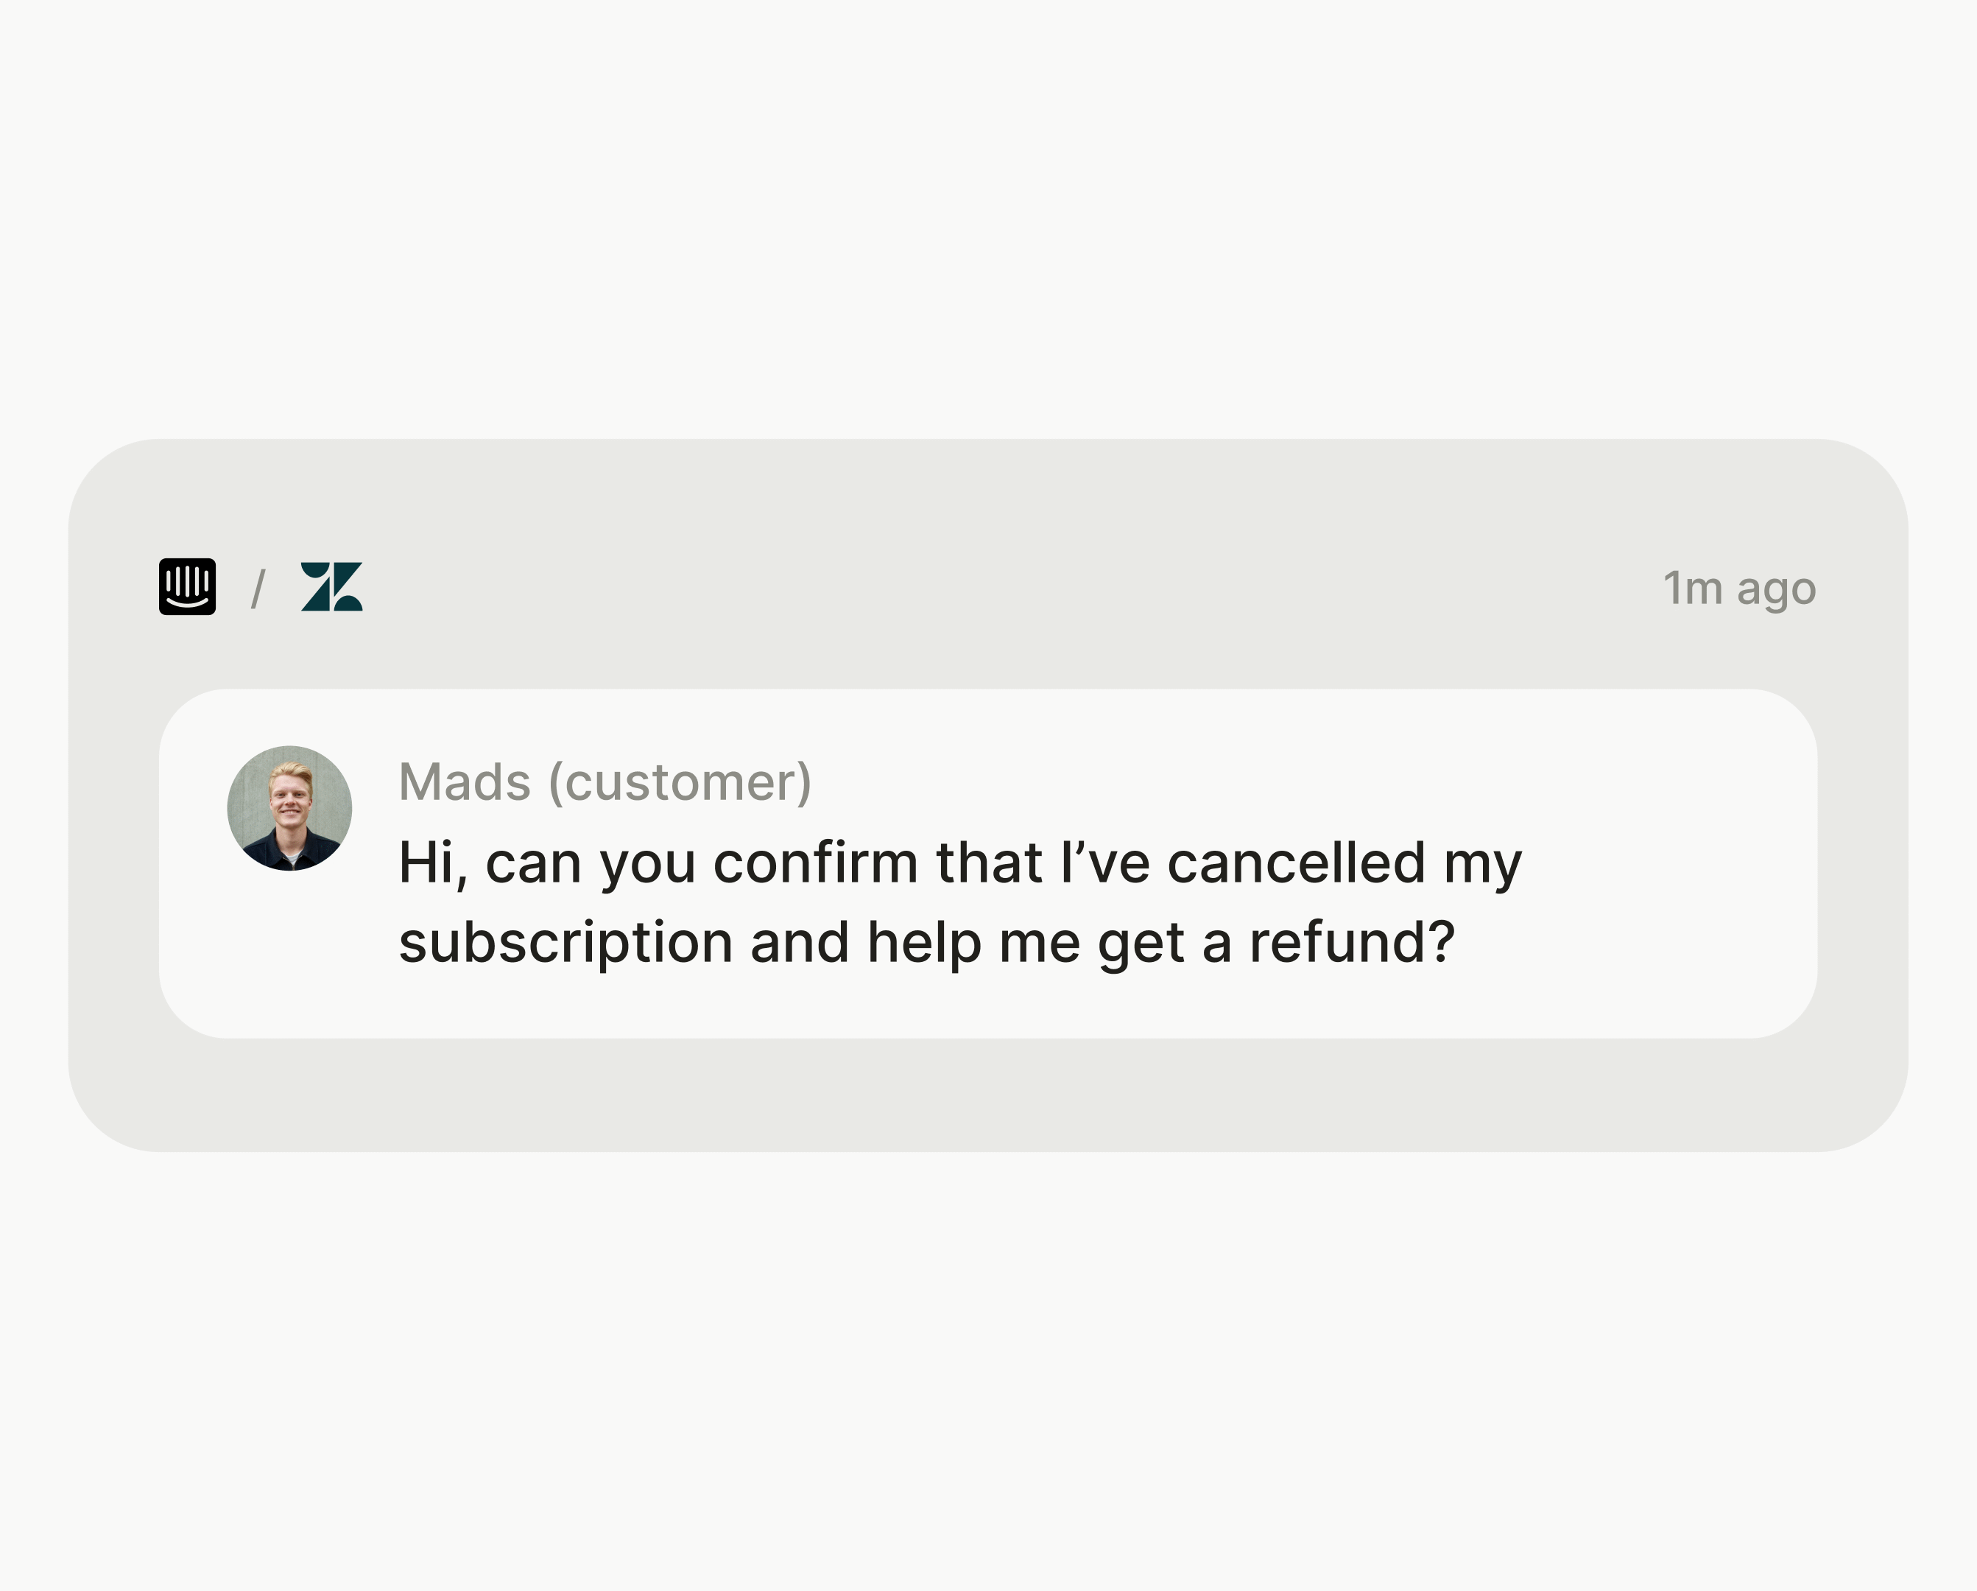Click the word "refund?" in the message
1977x1591 pixels.
1352,942
